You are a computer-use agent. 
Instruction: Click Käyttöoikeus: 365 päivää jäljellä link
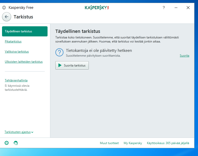coord(168,143)
